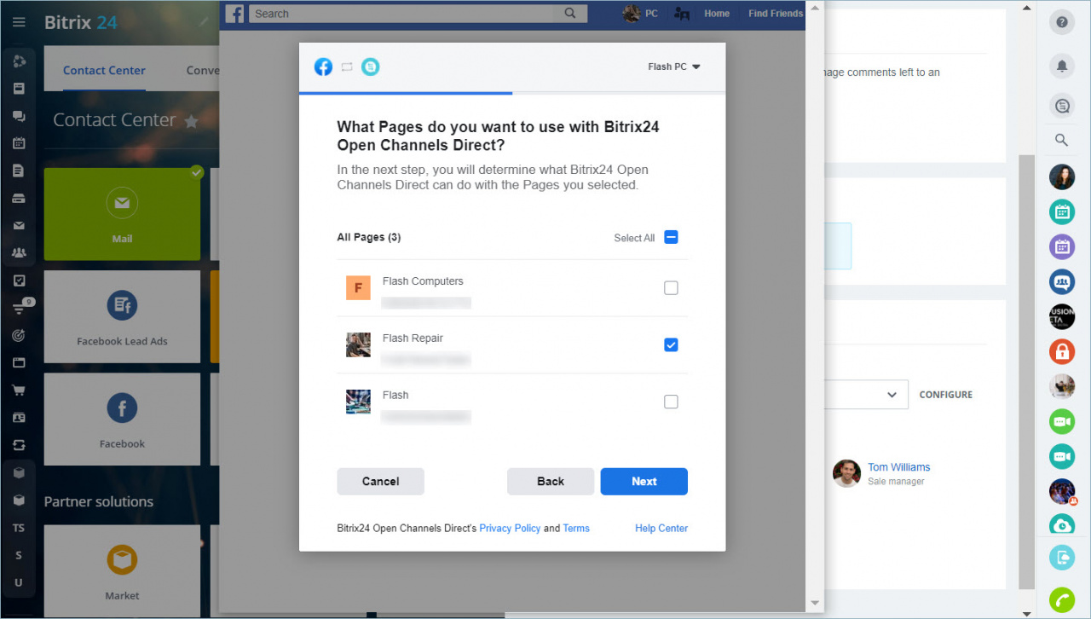Click the Bitrix 24 logo

[81, 23]
